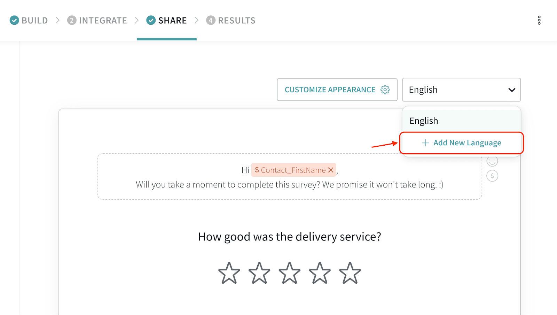The image size is (557, 315).
Task: Click the survey invitation message text box
Action: coord(289,184)
